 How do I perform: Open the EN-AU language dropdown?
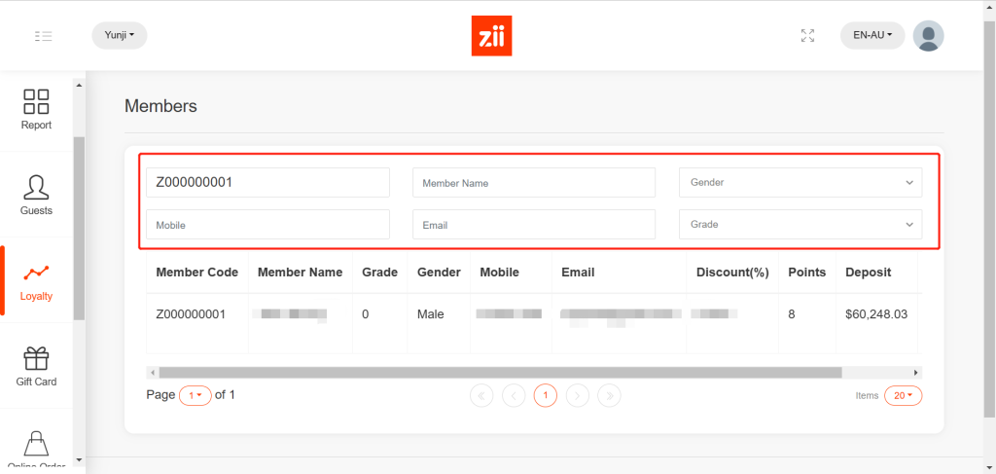pyautogui.click(x=871, y=36)
